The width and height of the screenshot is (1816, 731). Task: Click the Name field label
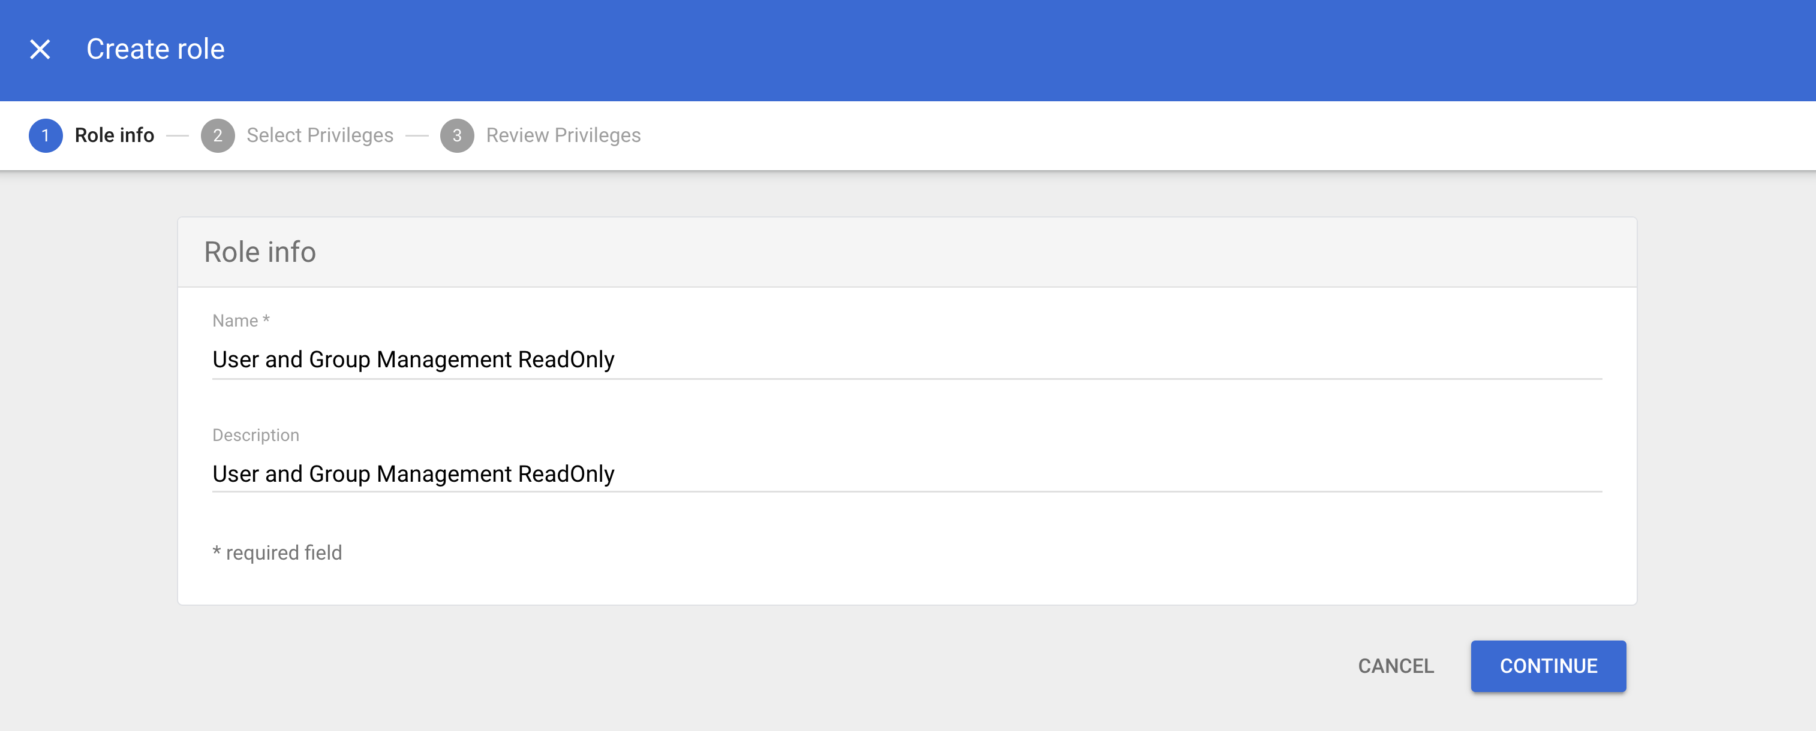tap(234, 321)
